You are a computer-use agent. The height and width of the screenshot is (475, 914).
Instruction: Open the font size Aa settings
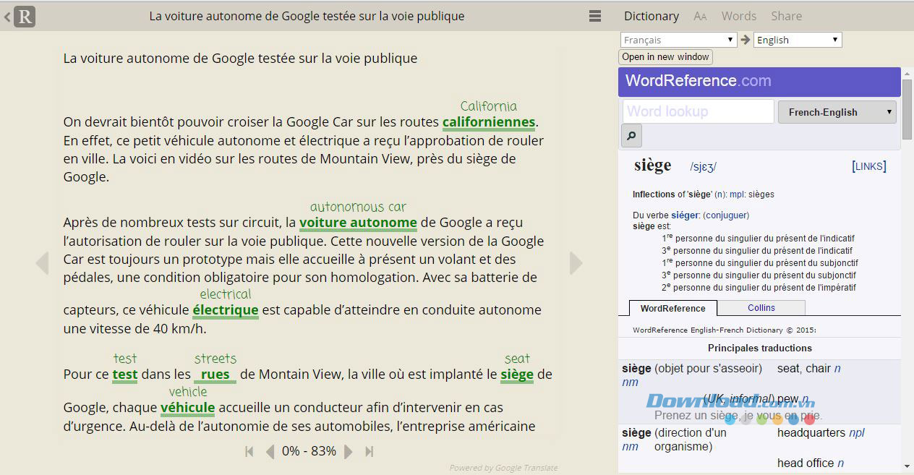[699, 17]
